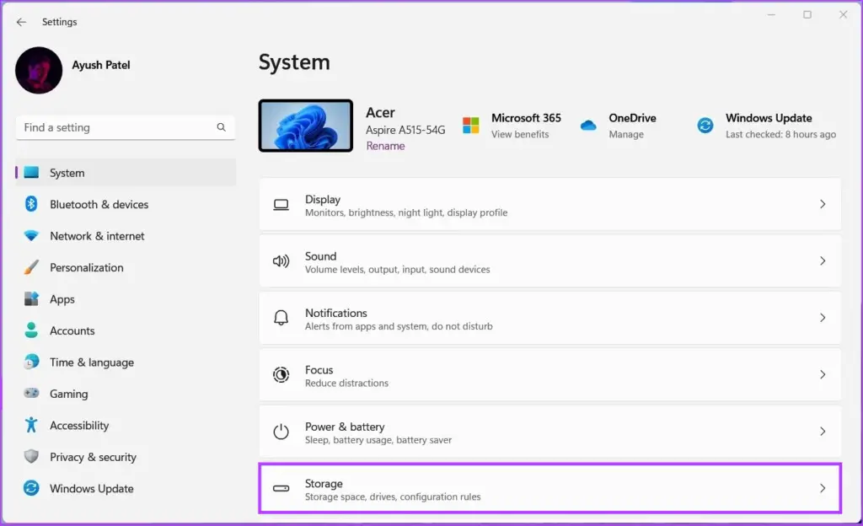Screen dimensions: 863x526
Task: Open the Apps category in sidebar
Action: pos(62,299)
